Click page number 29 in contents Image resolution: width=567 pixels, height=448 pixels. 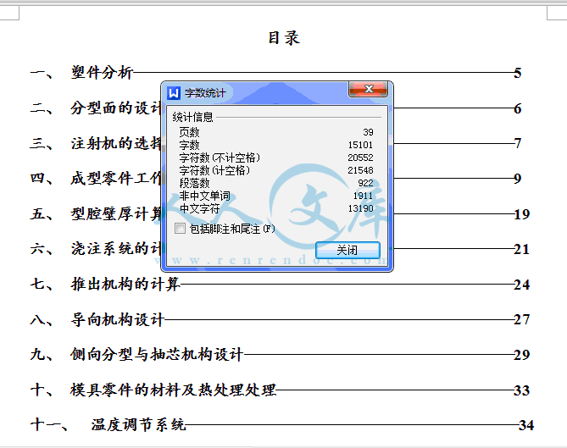tap(522, 355)
